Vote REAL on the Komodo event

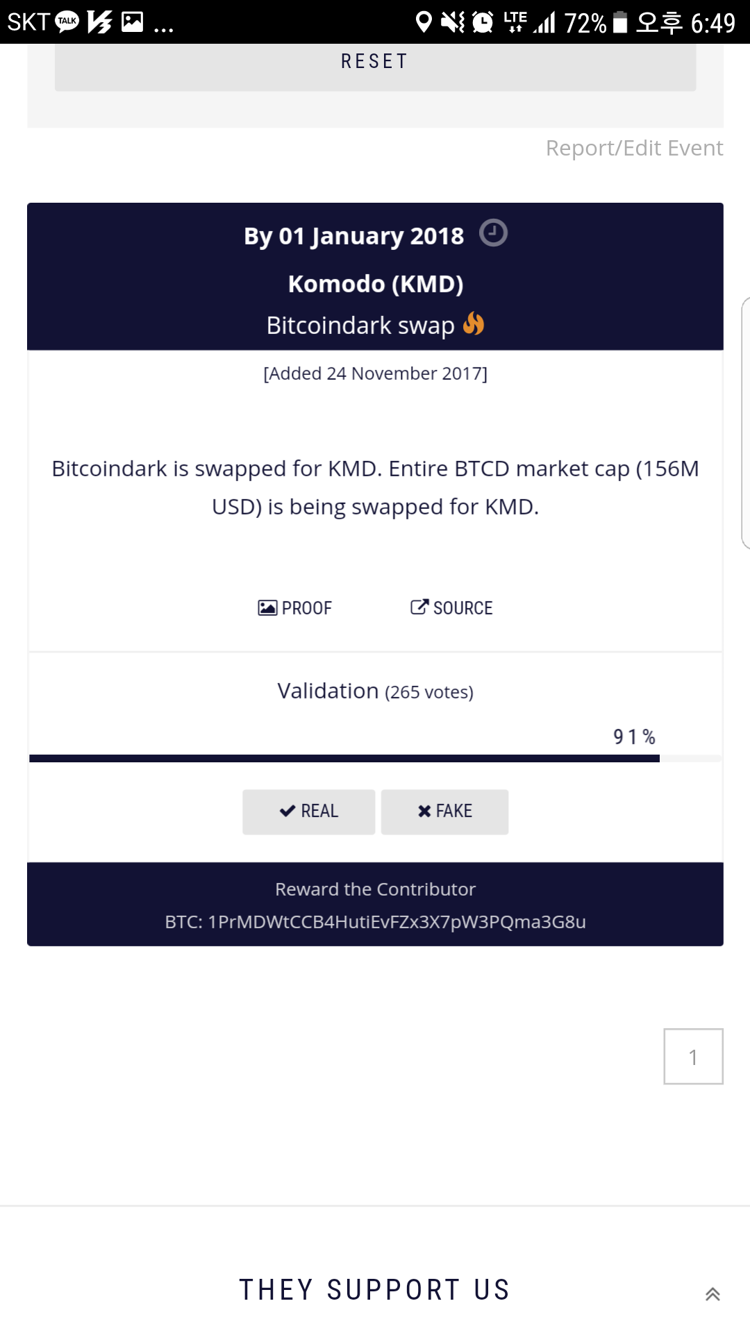pos(308,812)
